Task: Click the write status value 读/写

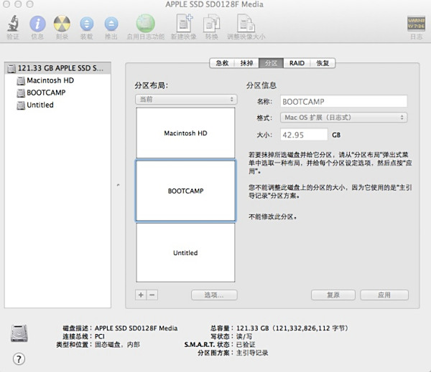Action: pos(244,336)
